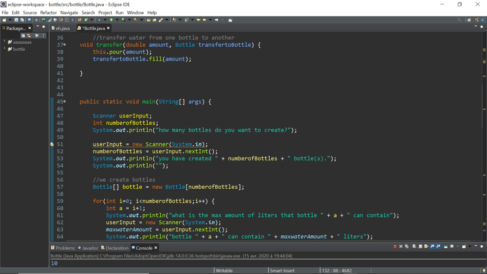487x274 pixels.
Task: Click the Clear Console icon
Action: click(x=414, y=246)
